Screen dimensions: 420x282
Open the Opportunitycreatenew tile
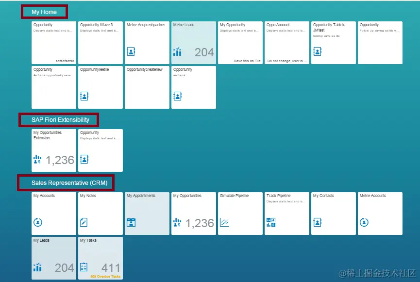click(x=147, y=87)
